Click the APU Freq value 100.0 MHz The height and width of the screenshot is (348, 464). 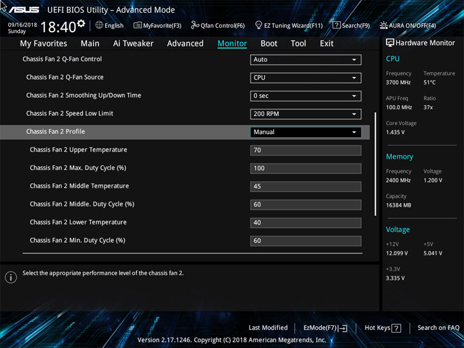point(399,107)
